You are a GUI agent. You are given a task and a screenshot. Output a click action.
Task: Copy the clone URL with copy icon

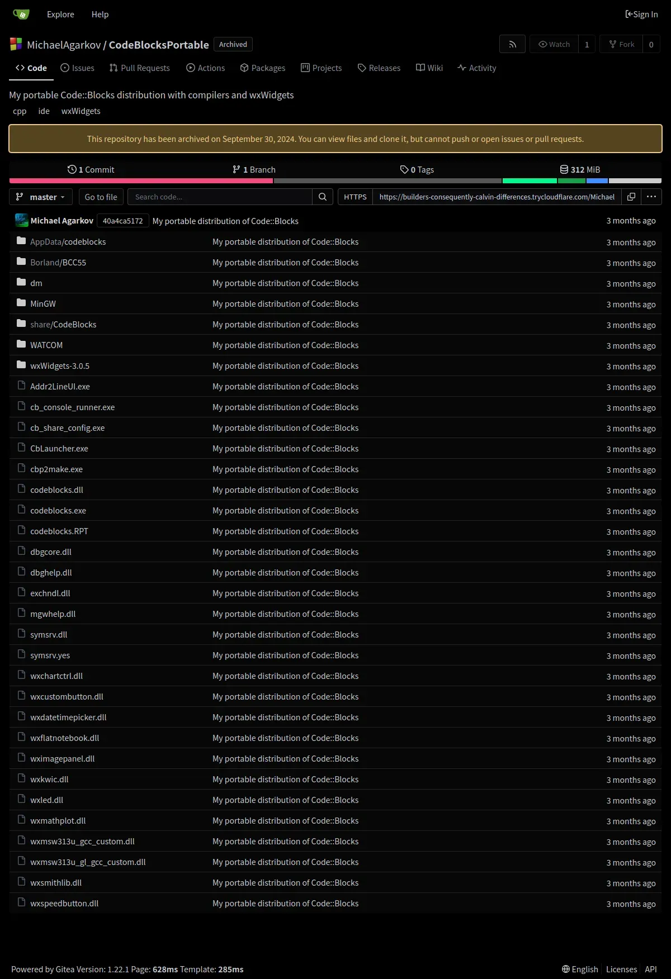(631, 197)
